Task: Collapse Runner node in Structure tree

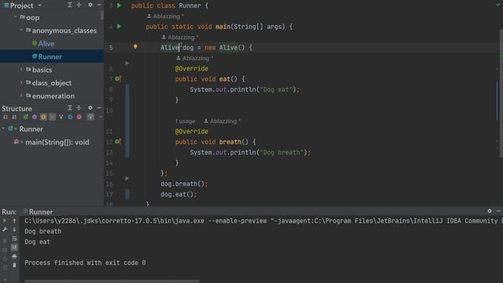Action: [x=3, y=129]
